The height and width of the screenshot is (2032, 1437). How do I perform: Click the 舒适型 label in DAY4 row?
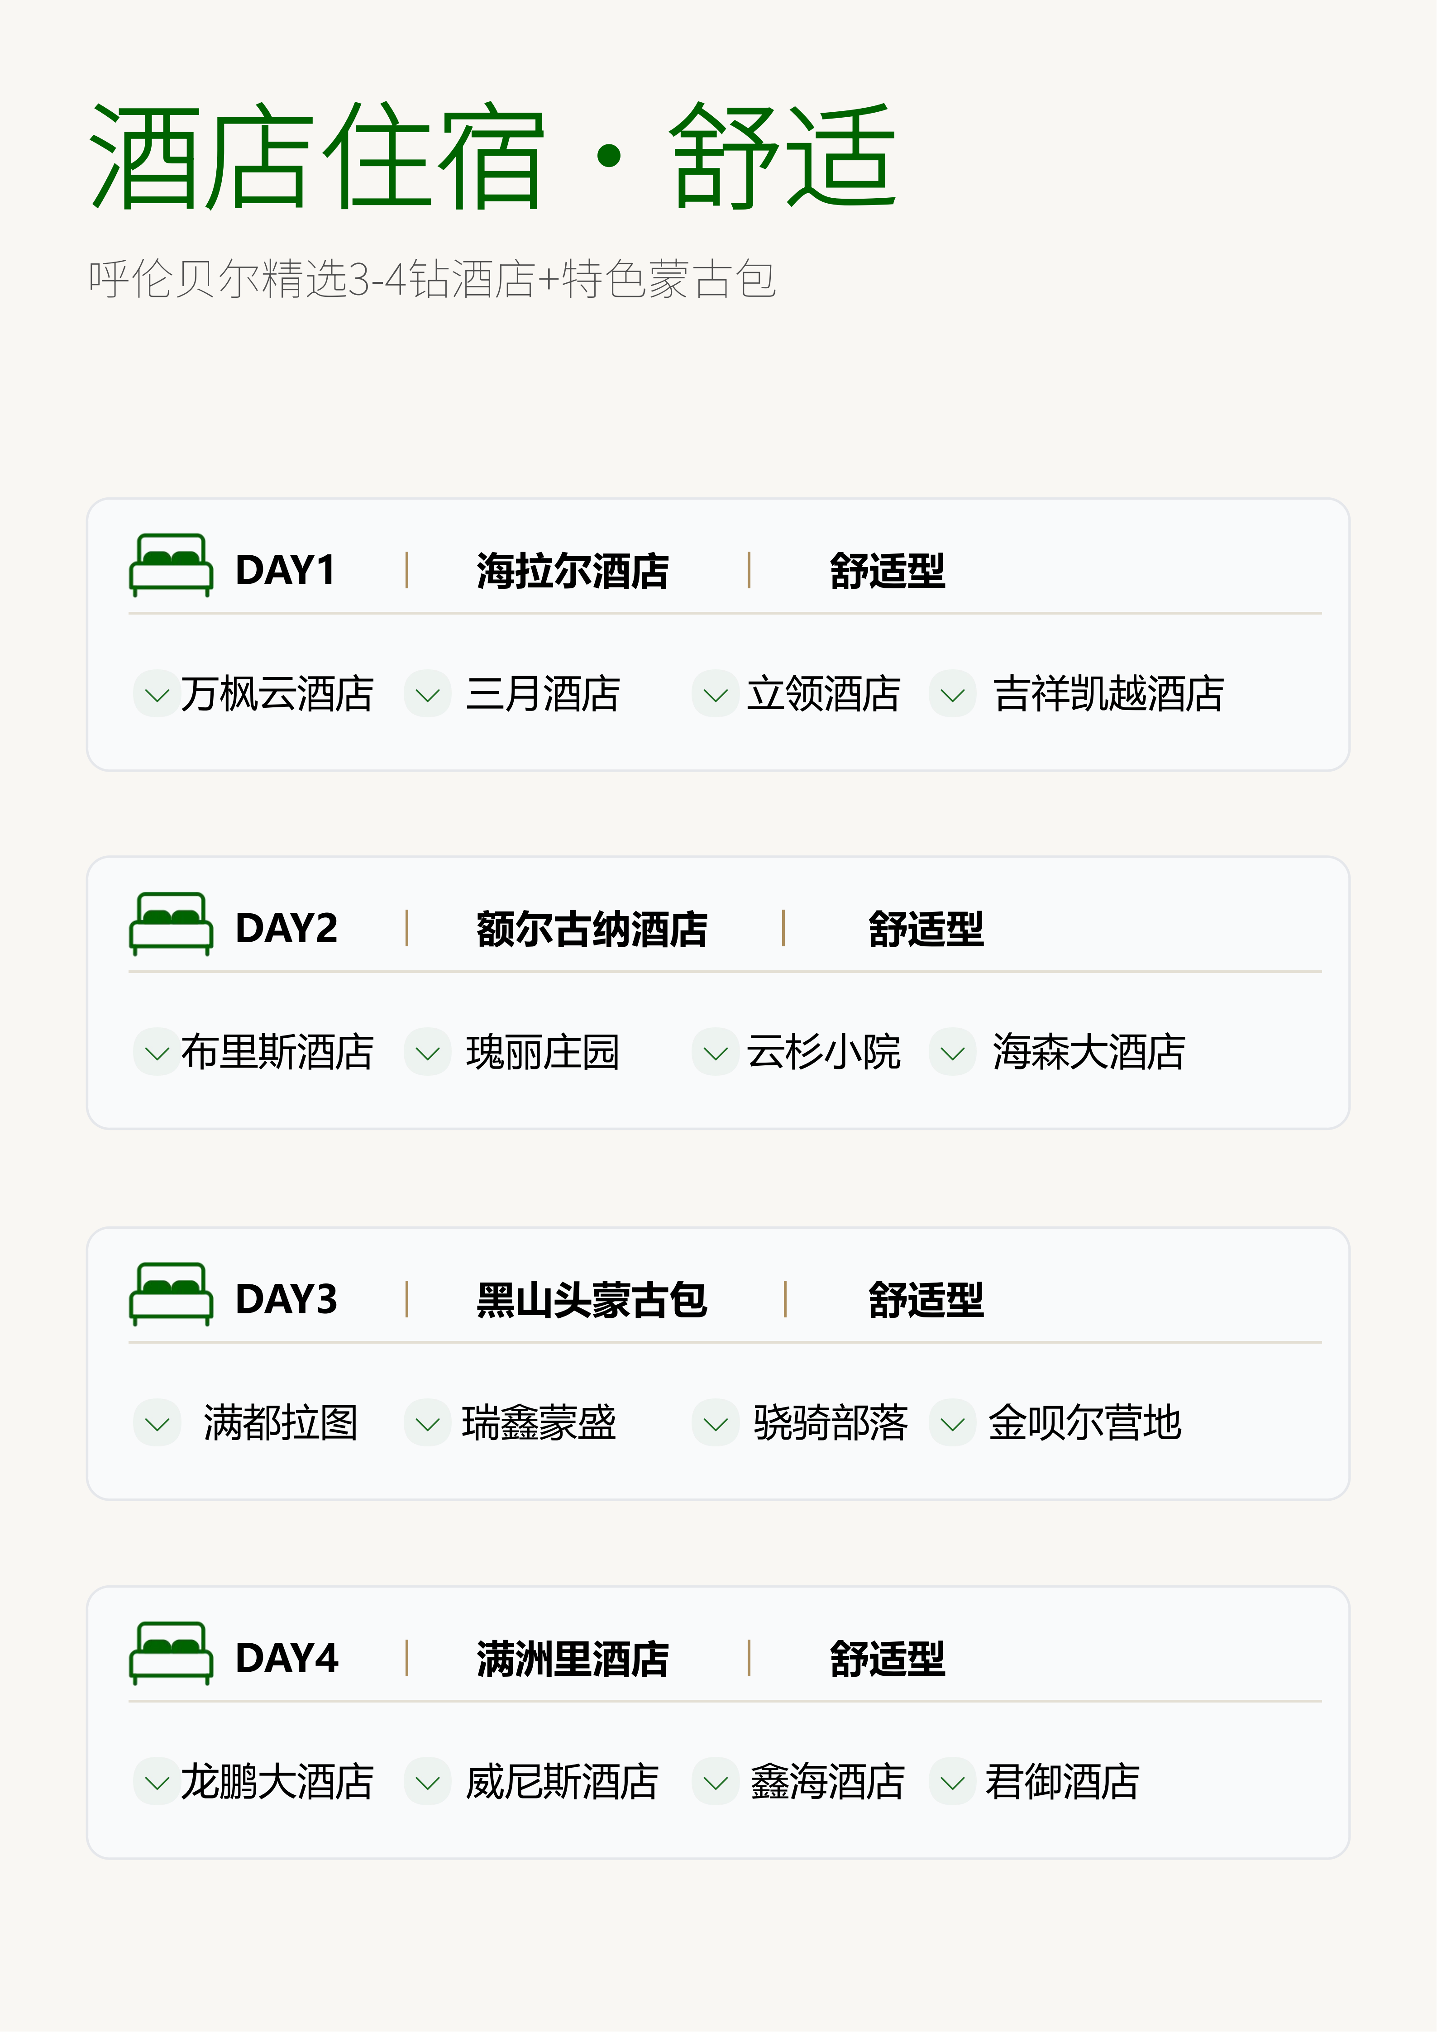[x=887, y=1659]
